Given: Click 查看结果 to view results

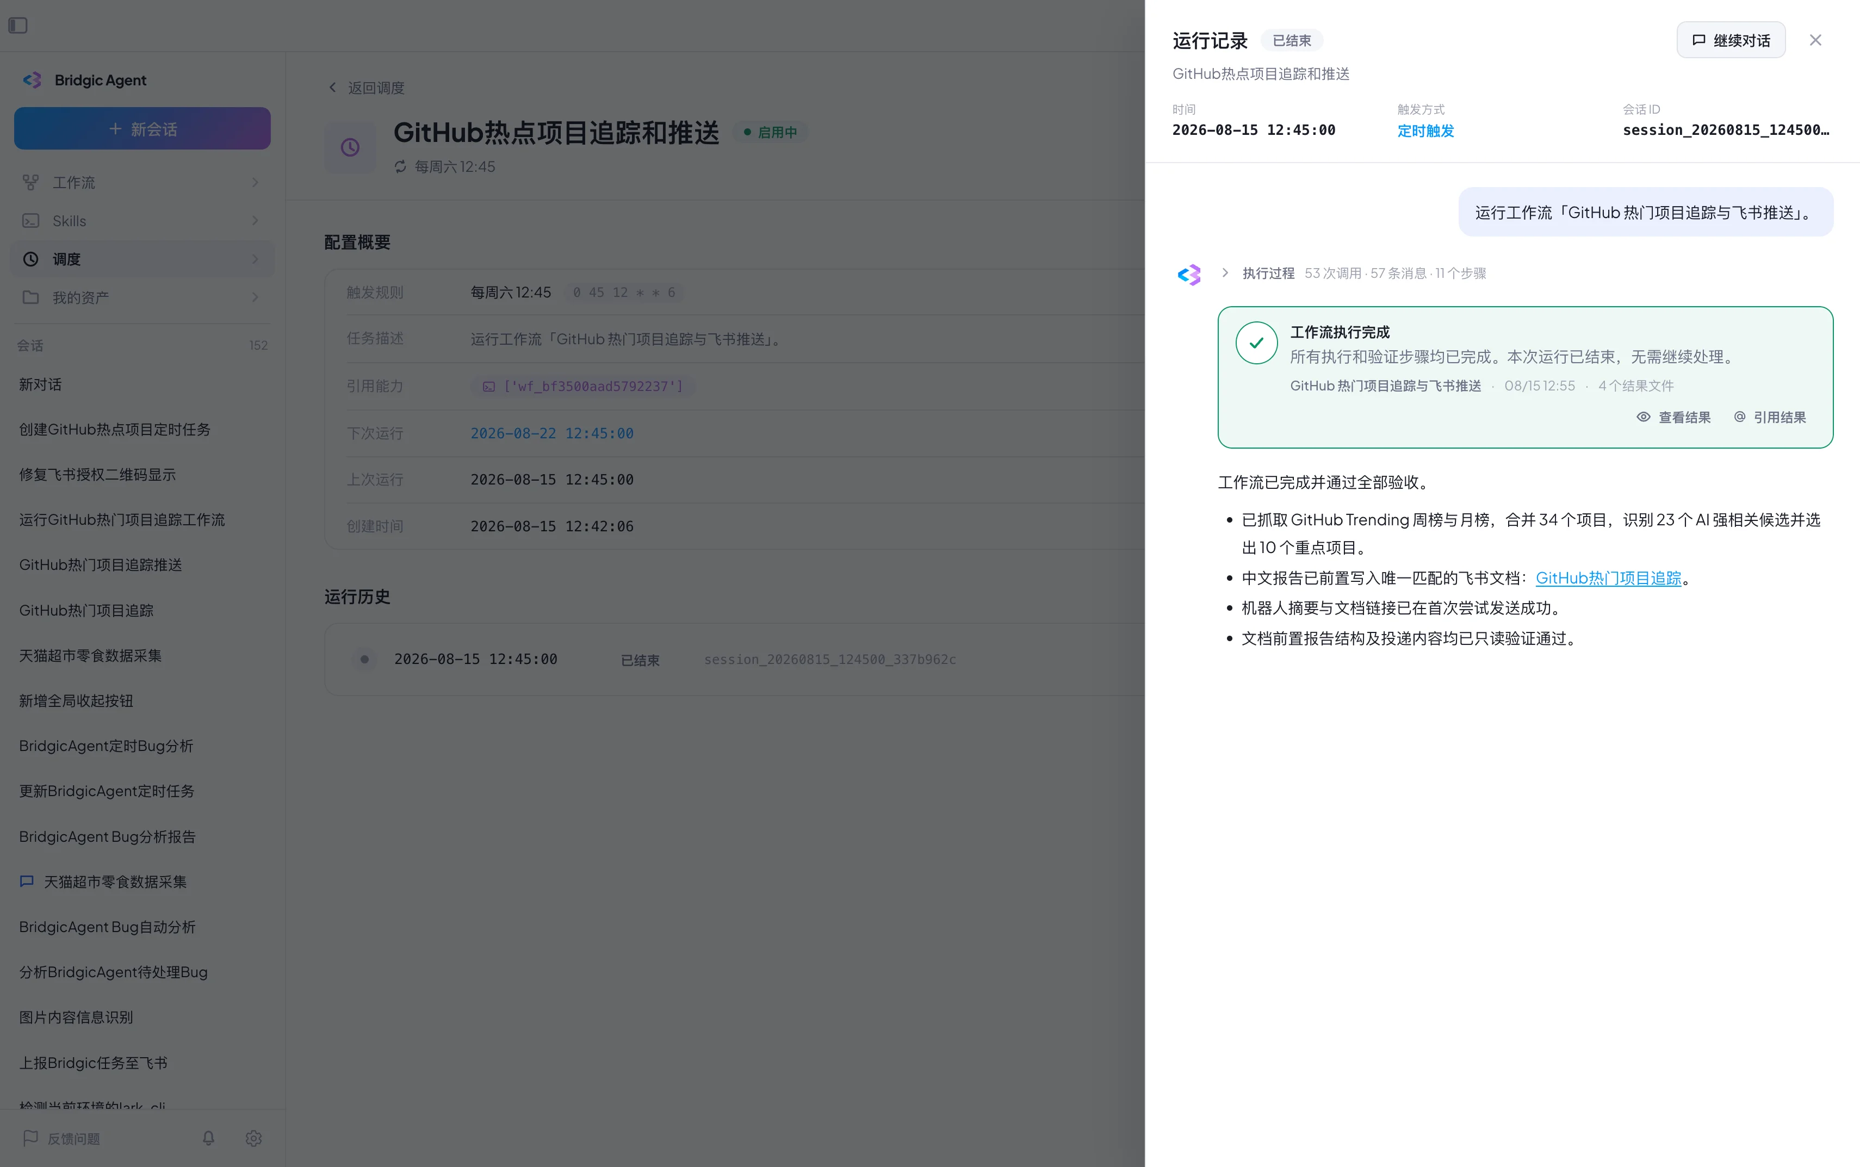Looking at the screenshot, I should [1673, 418].
